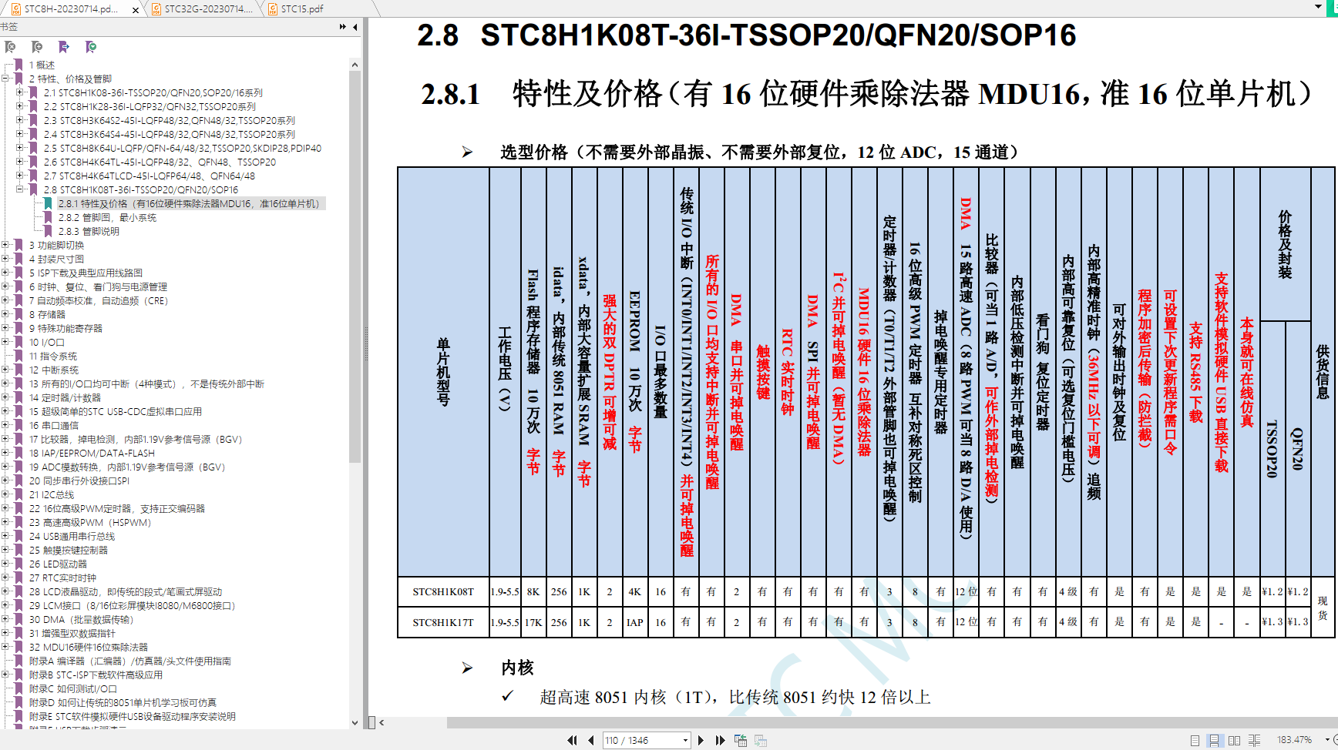Image resolution: width=1338 pixels, height=750 pixels.
Task: Close the STC8H-20230714 tab
Action: 136,10
